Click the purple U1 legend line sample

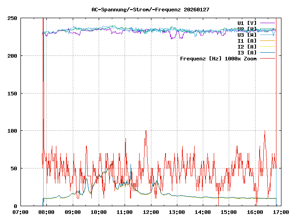tap(268, 23)
